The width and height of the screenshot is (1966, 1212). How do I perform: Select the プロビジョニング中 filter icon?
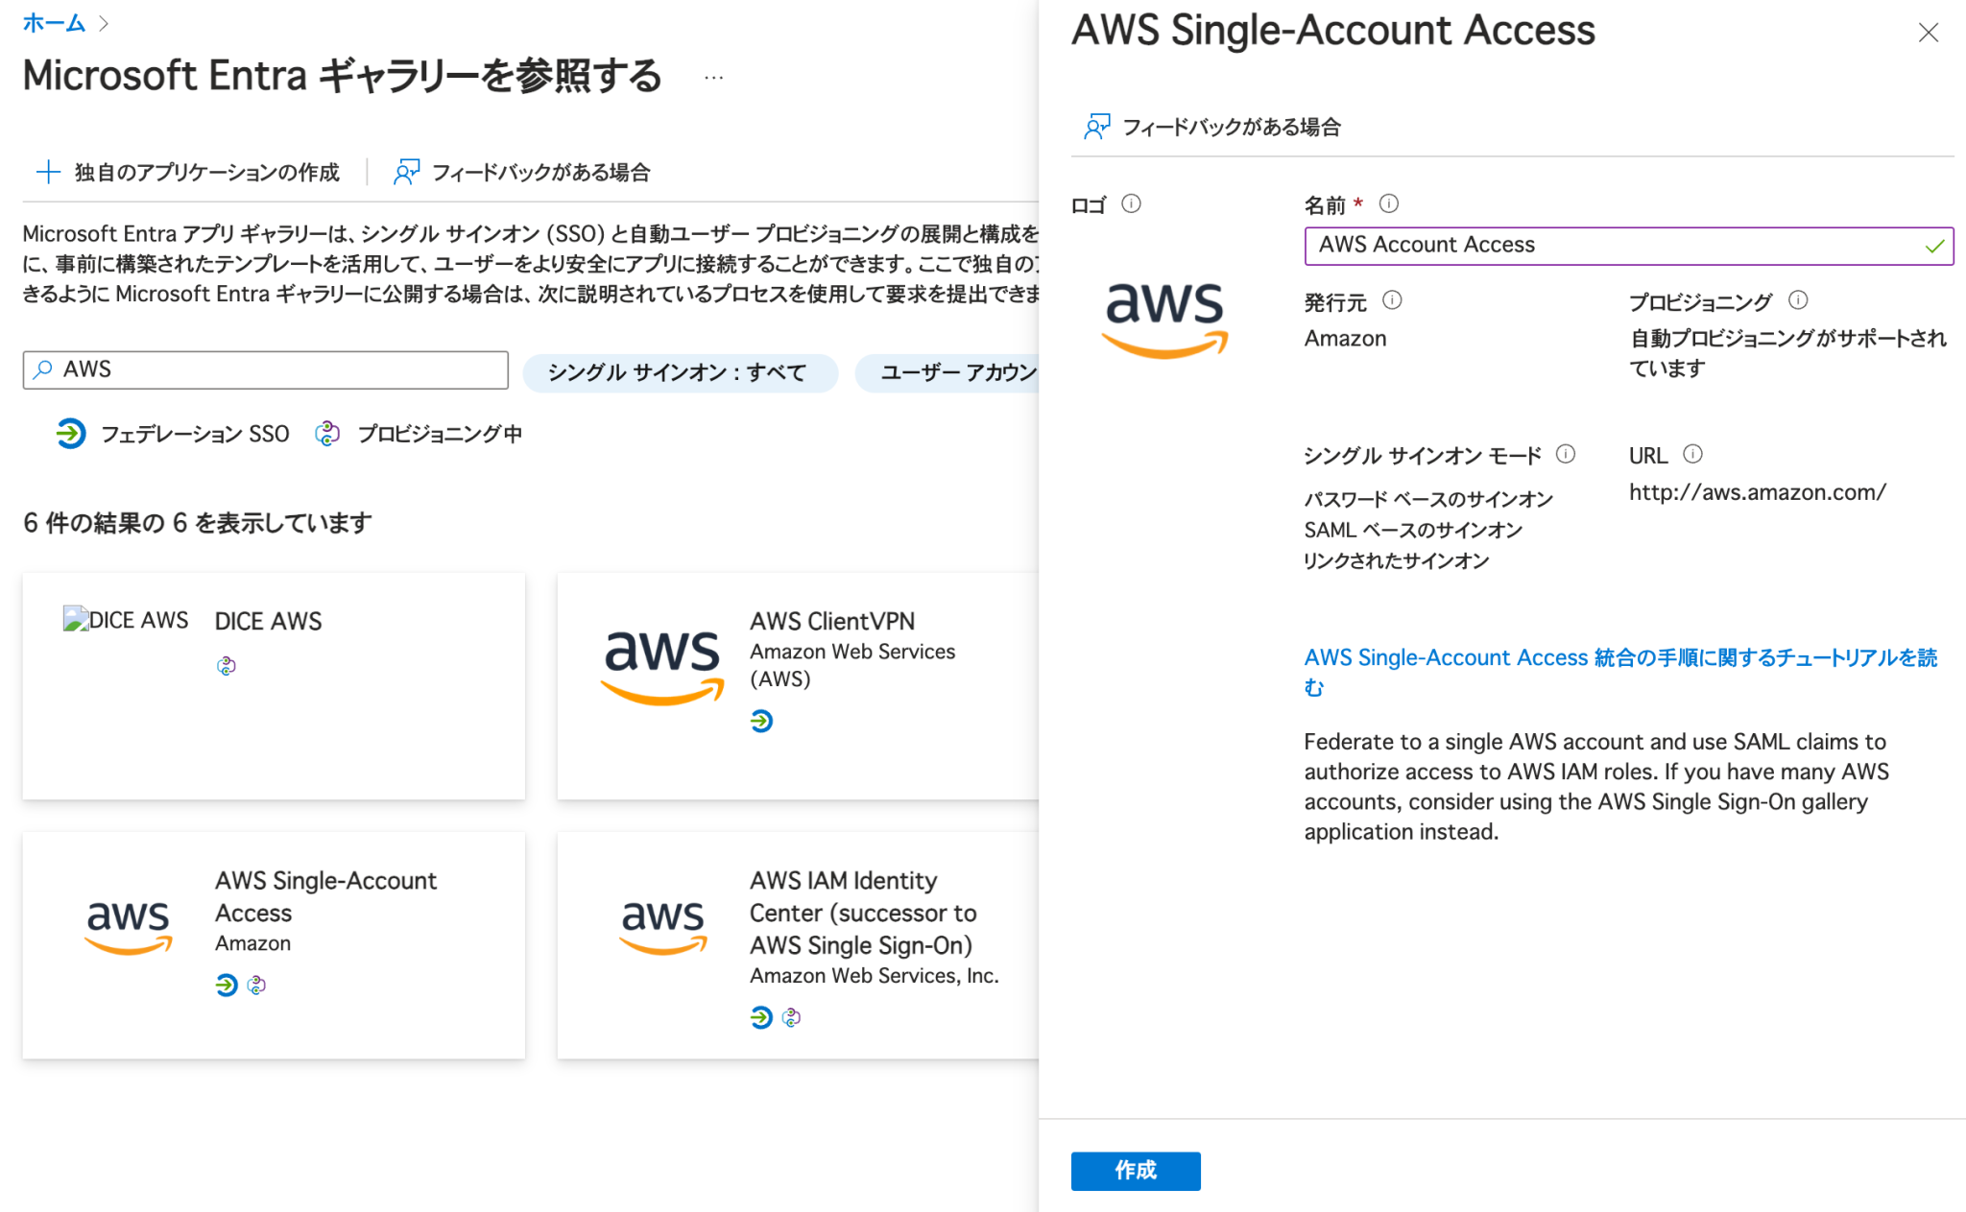(327, 434)
